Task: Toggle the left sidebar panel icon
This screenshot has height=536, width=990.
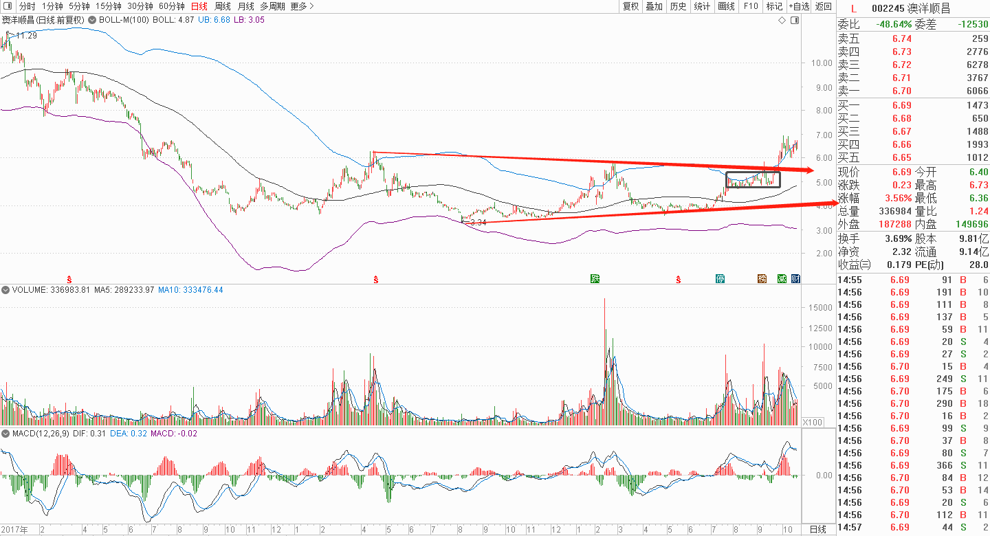Action: click(x=7, y=6)
